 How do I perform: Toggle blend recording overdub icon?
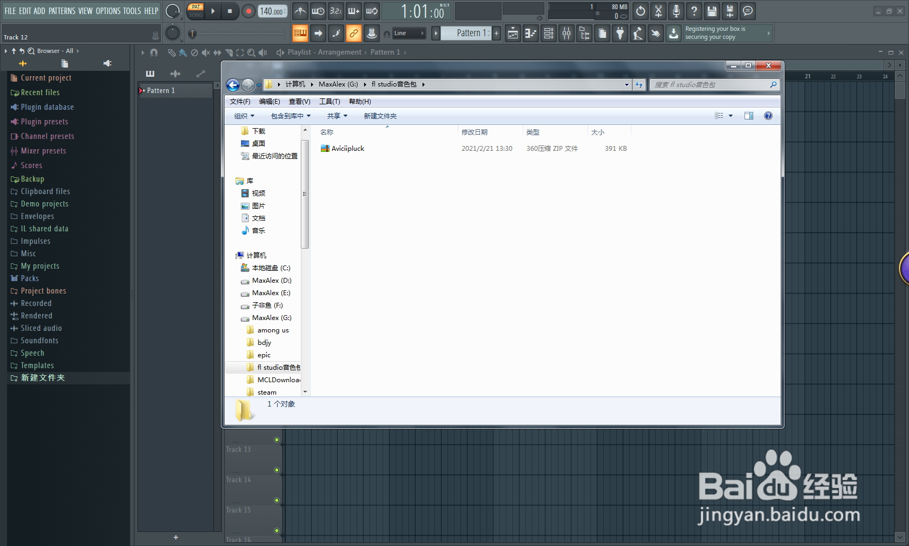[x=354, y=11]
